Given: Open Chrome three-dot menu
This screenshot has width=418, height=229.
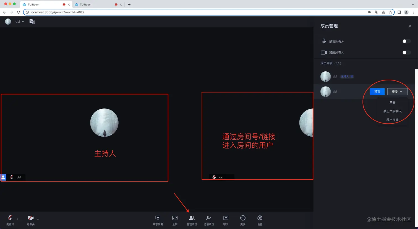Looking at the screenshot, I should 413,12.
